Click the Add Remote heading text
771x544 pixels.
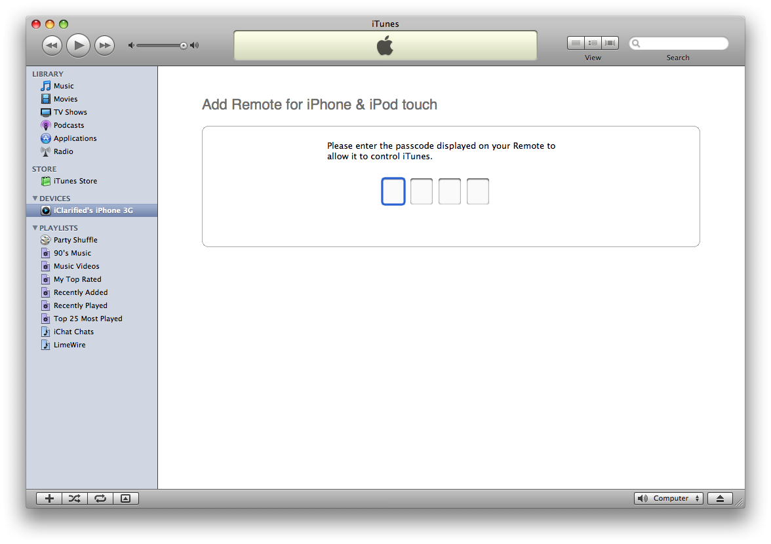[320, 105]
